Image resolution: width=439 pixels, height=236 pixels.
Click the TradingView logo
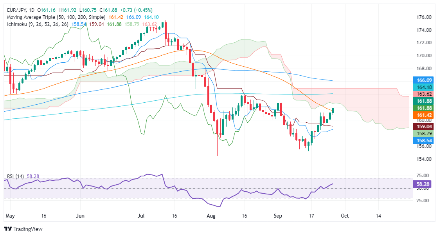23,229
